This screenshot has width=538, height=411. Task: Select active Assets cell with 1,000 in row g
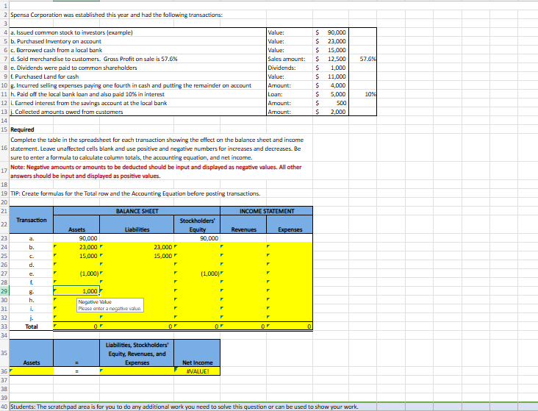[76, 291]
